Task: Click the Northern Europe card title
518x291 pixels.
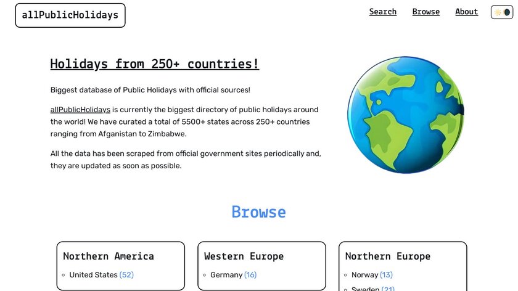Action: tap(387, 256)
